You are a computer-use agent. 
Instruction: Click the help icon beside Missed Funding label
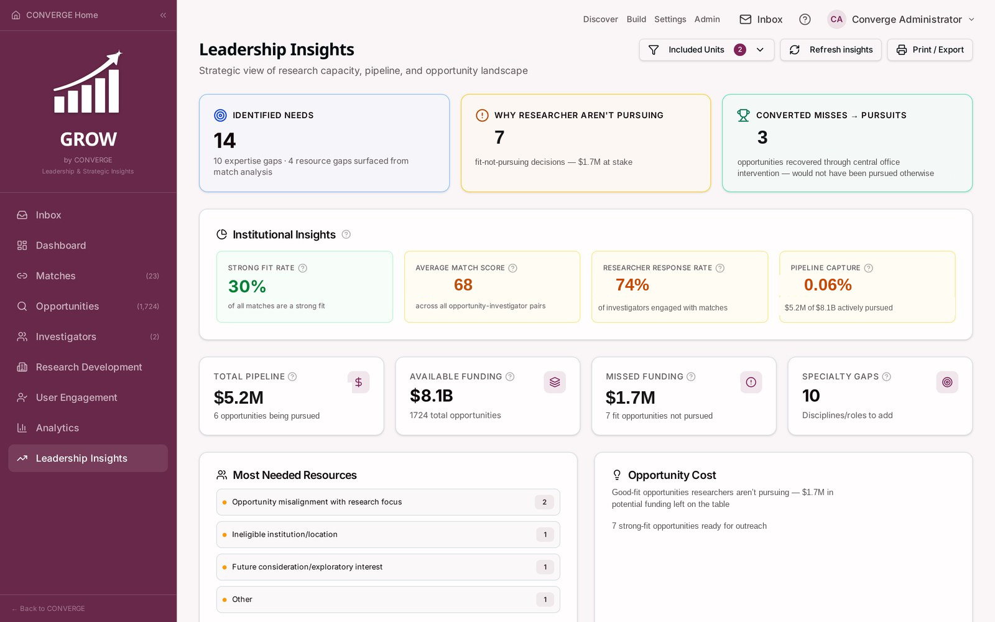coord(691,376)
